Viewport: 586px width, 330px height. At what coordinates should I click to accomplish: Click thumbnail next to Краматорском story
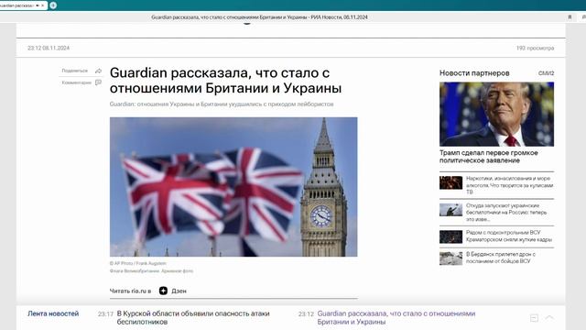pyautogui.click(x=450, y=236)
